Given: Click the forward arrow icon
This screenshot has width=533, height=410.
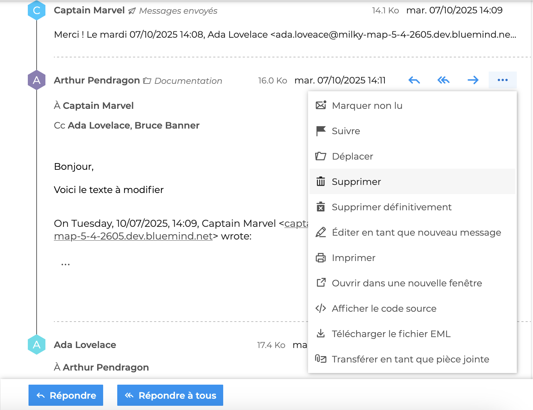Looking at the screenshot, I should tap(473, 80).
